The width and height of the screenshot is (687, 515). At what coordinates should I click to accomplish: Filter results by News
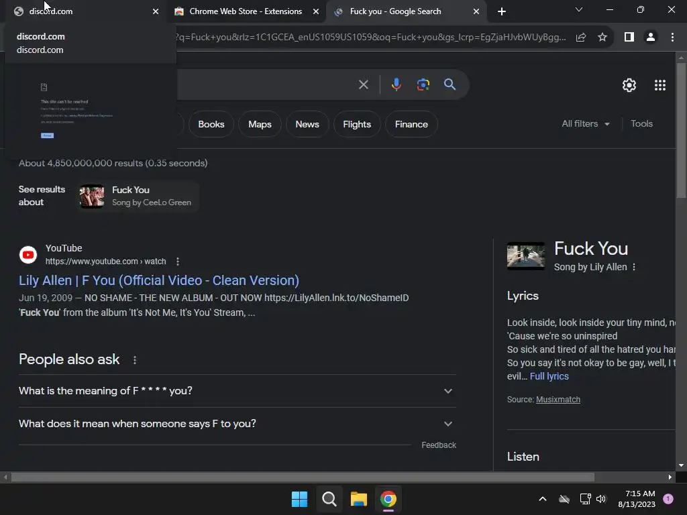[307, 124]
